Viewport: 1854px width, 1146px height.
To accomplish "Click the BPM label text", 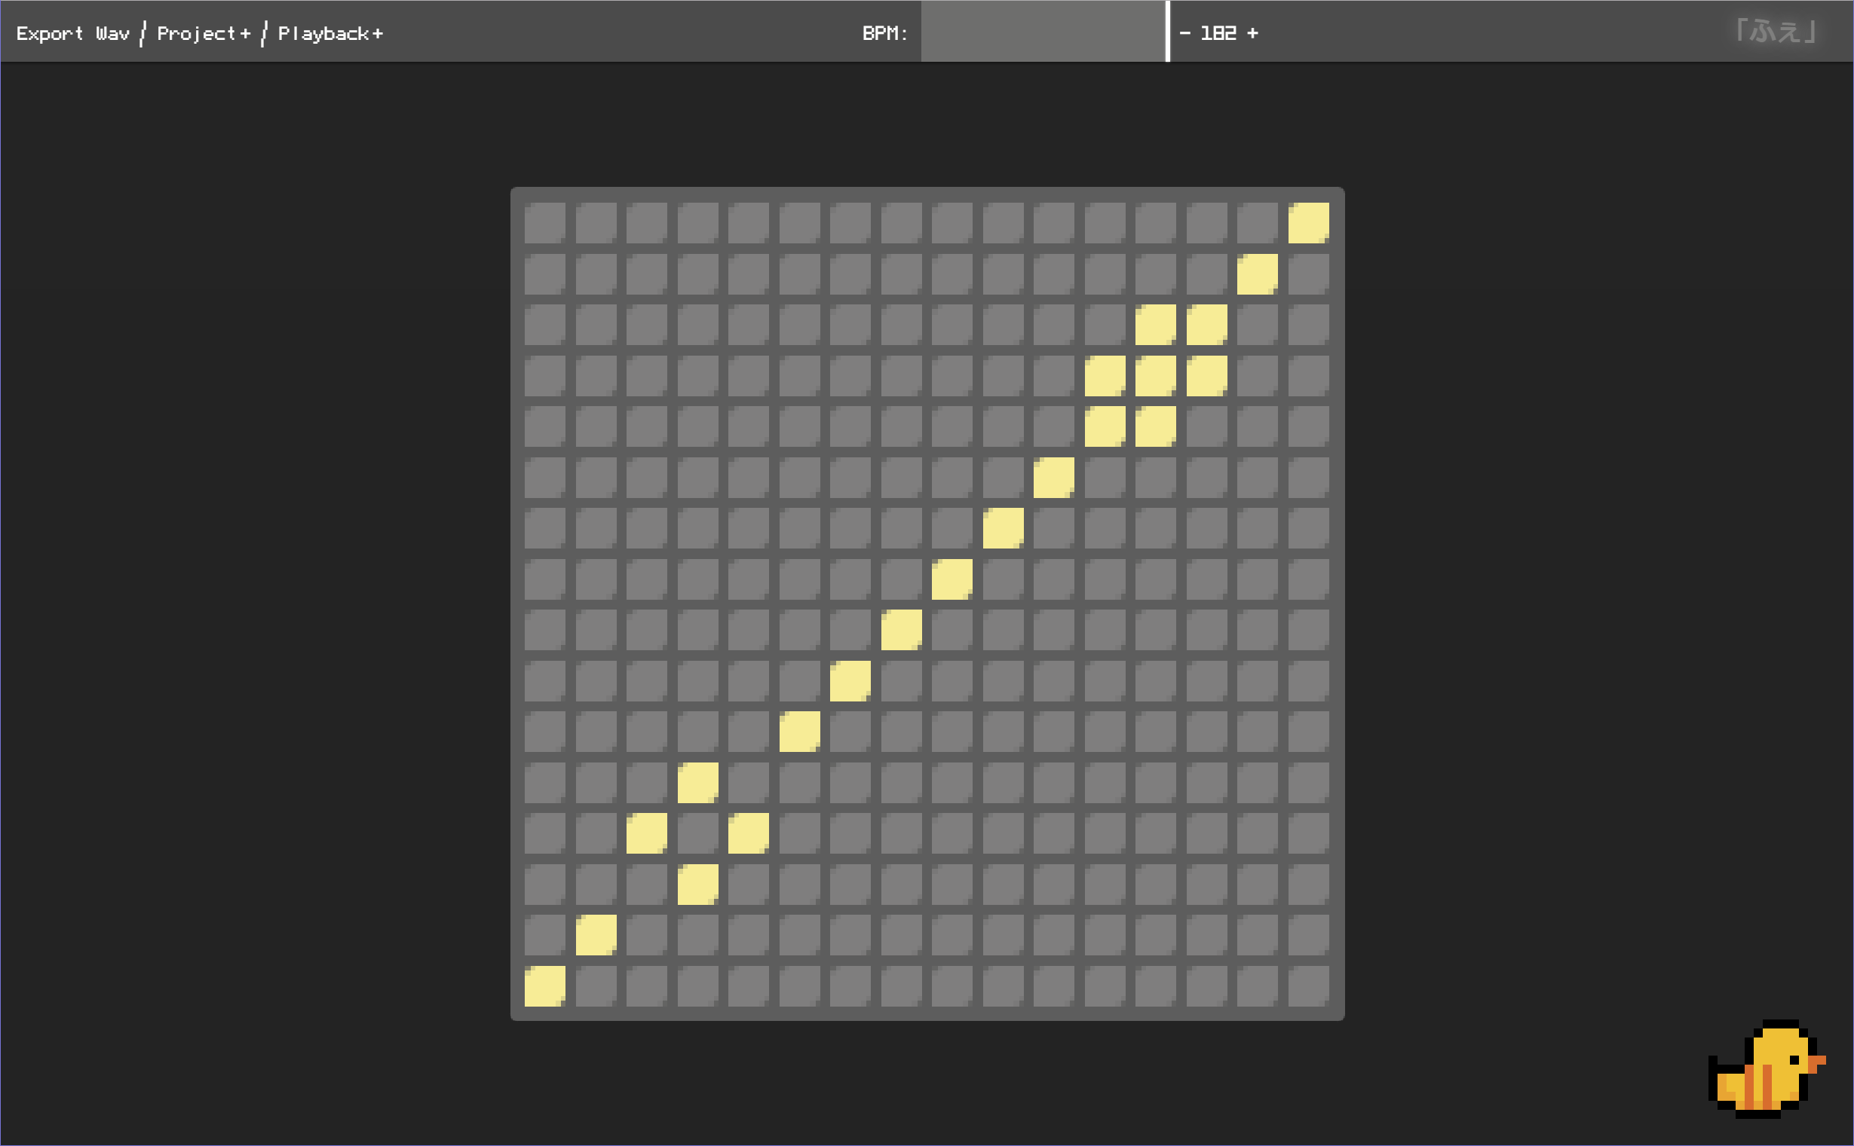I will 884,33.
